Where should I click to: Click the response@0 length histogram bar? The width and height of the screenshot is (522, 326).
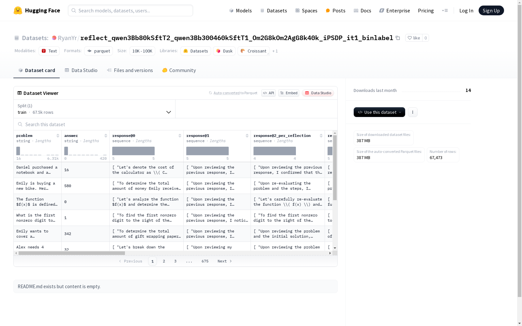pos(133,151)
